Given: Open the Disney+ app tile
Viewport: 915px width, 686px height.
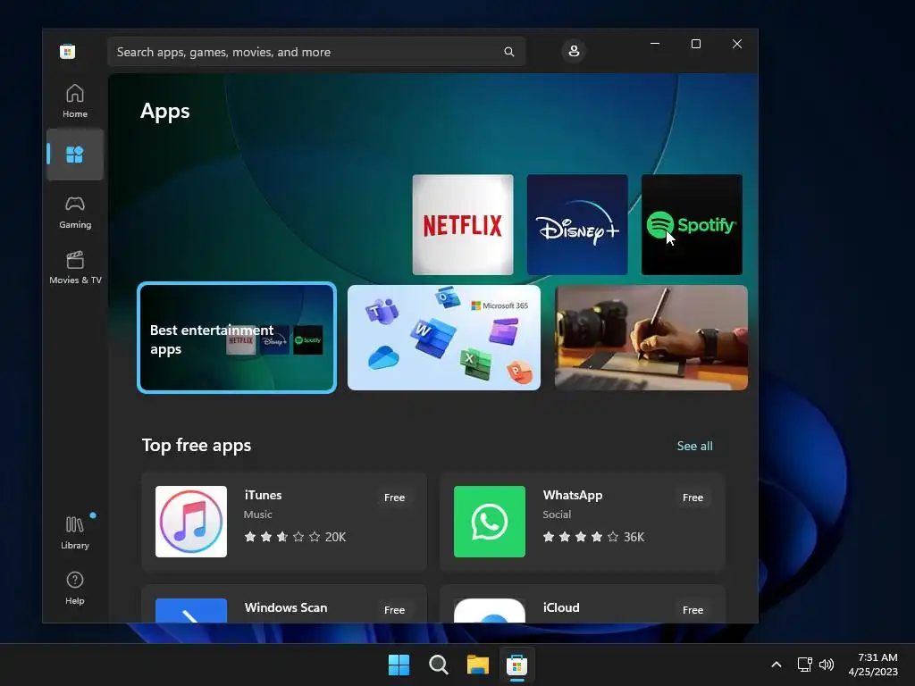Looking at the screenshot, I should [577, 224].
